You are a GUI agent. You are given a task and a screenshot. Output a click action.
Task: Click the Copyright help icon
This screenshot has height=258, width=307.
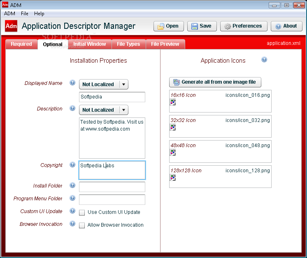tap(72, 165)
